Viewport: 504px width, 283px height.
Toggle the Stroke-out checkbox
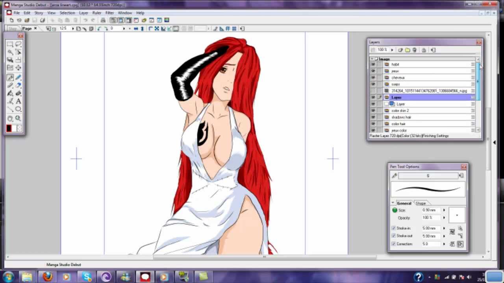[393, 236]
